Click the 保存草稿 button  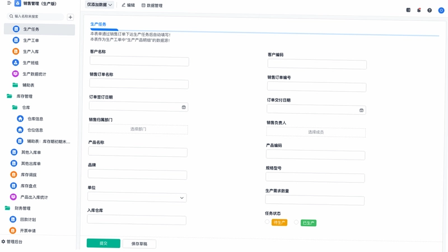click(x=139, y=244)
